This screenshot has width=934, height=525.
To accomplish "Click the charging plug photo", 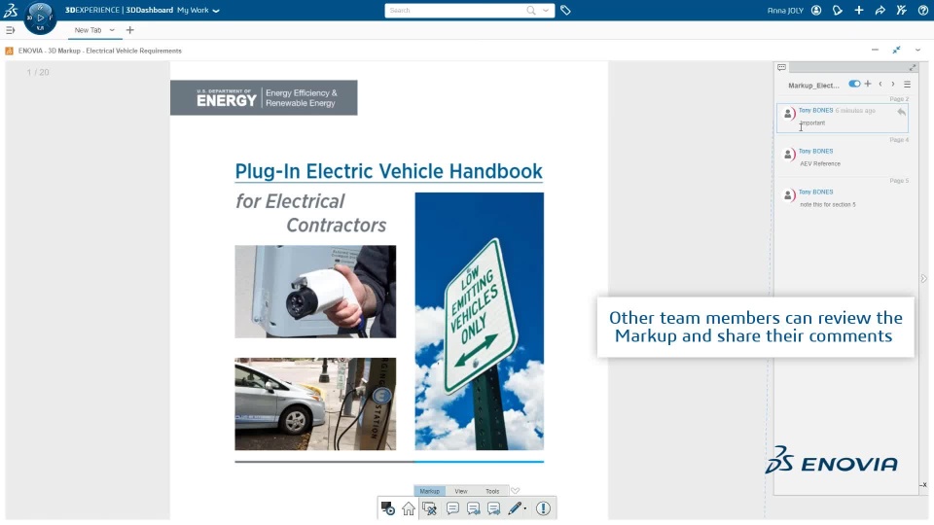I will tap(315, 292).
